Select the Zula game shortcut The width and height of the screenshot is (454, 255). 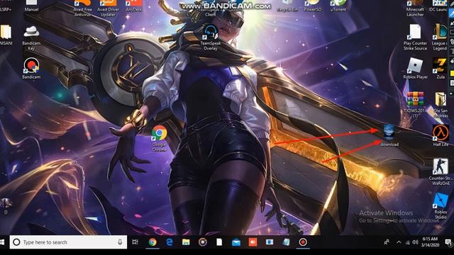click(x=440, y=68)
